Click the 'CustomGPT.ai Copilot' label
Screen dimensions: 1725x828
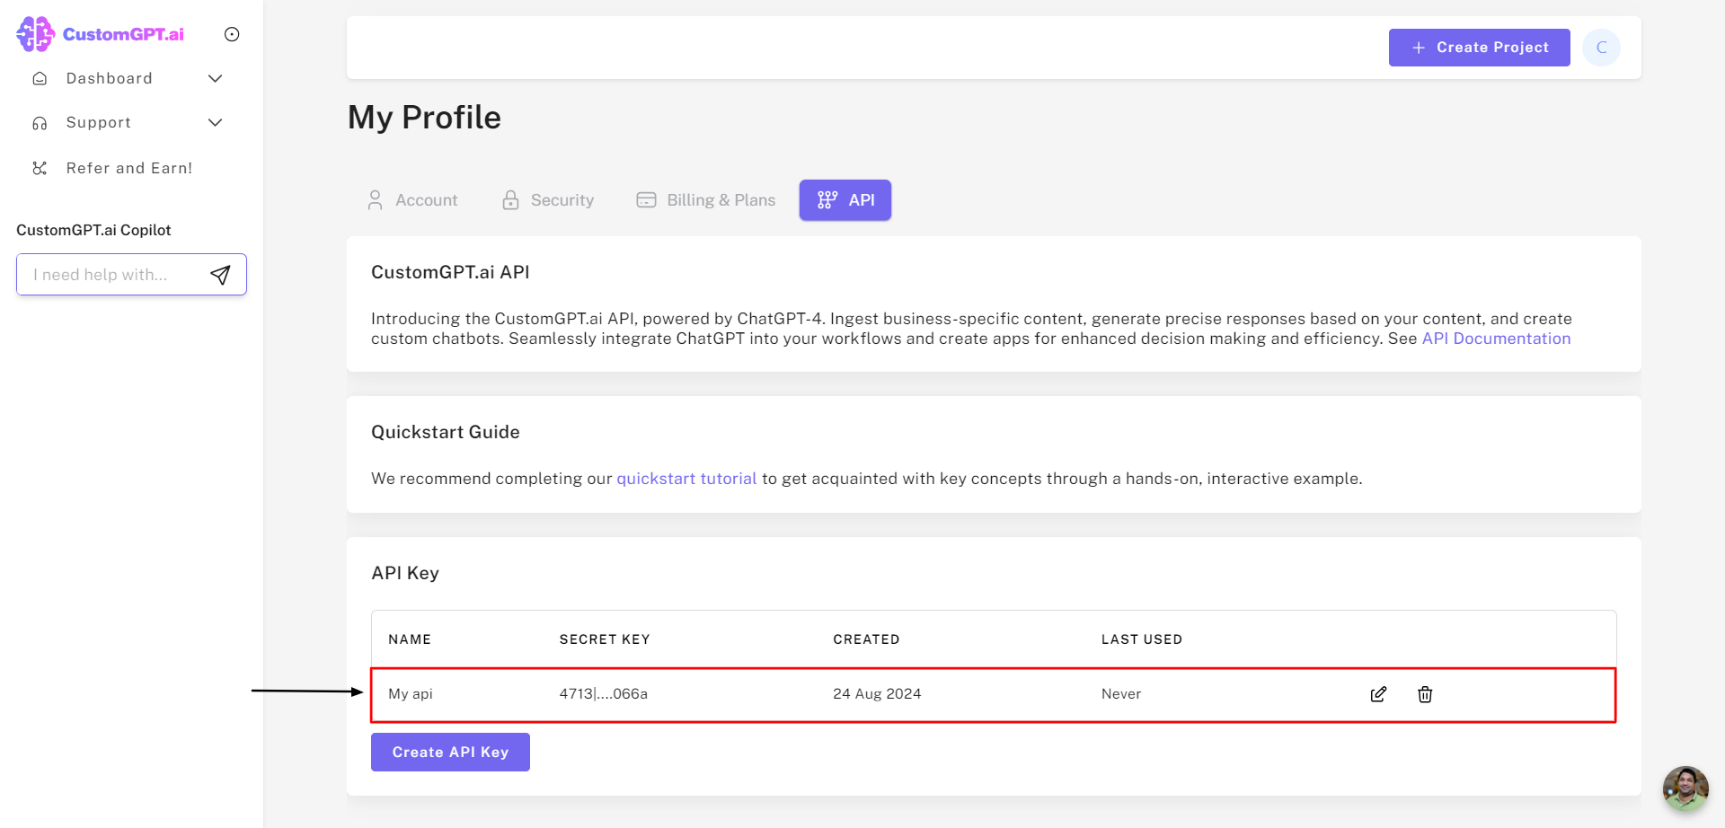(93, 230)
